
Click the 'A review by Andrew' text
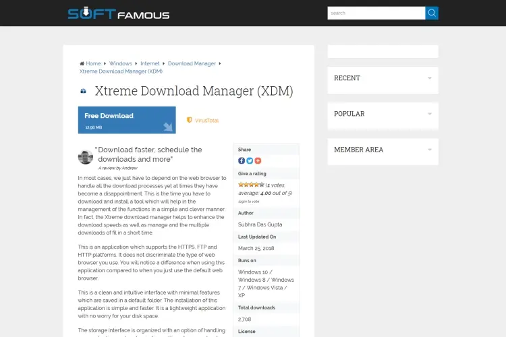pyautogui.click(x=118, y=168)
